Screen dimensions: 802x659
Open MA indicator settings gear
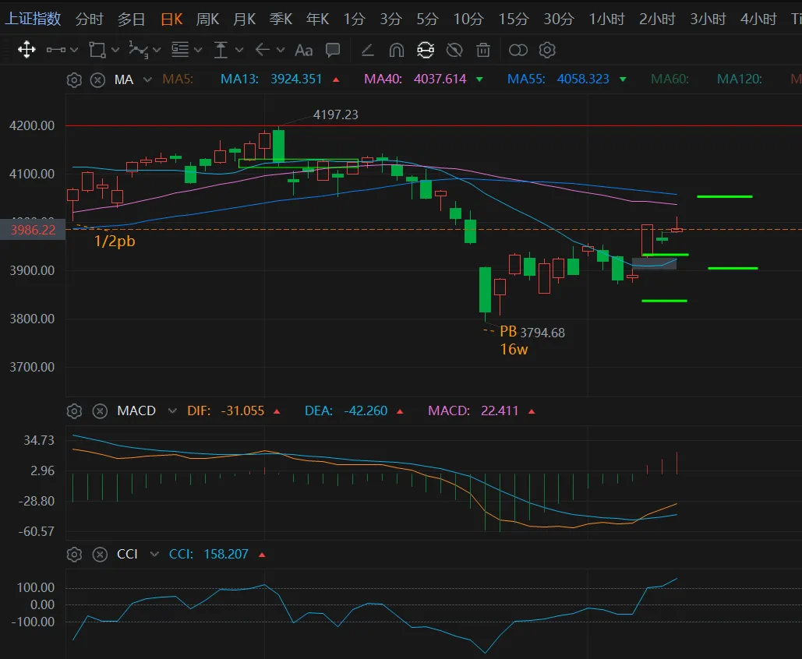pos(74,80)
